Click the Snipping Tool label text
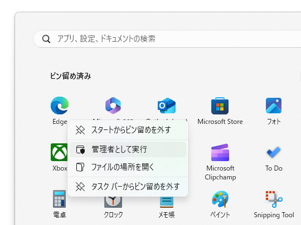The height and width of the screenshot is (225, 301). tap(274, 215)
